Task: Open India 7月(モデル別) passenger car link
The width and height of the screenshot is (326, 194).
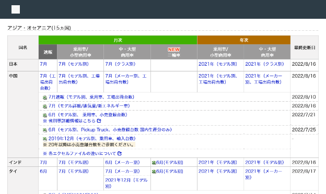Action: pyautogui.click(x=74, y=162)
